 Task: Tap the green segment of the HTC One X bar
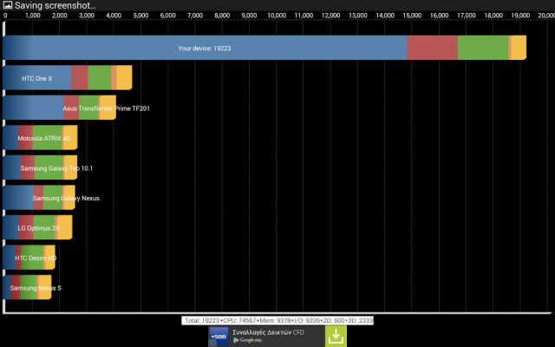(100, 77)
